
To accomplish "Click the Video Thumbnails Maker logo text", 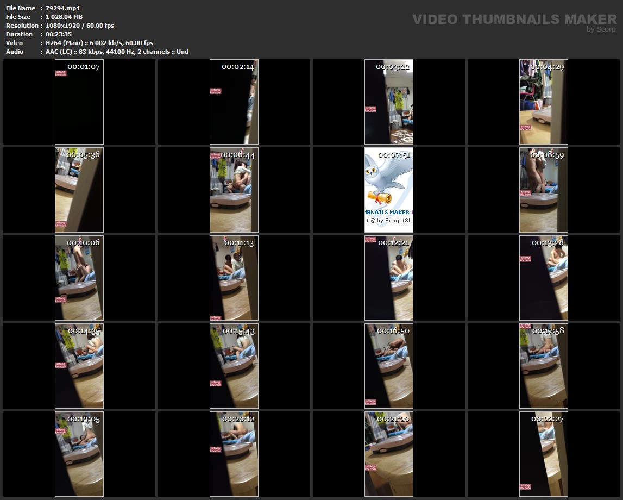I will [514, 20].
